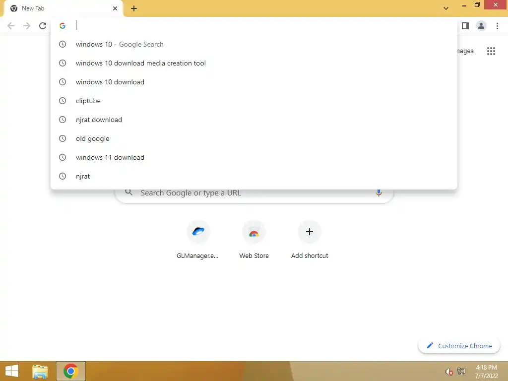Open File Explorer from the taskbar
The width and height of the screenshot is (508, 381).
(40, 371)
